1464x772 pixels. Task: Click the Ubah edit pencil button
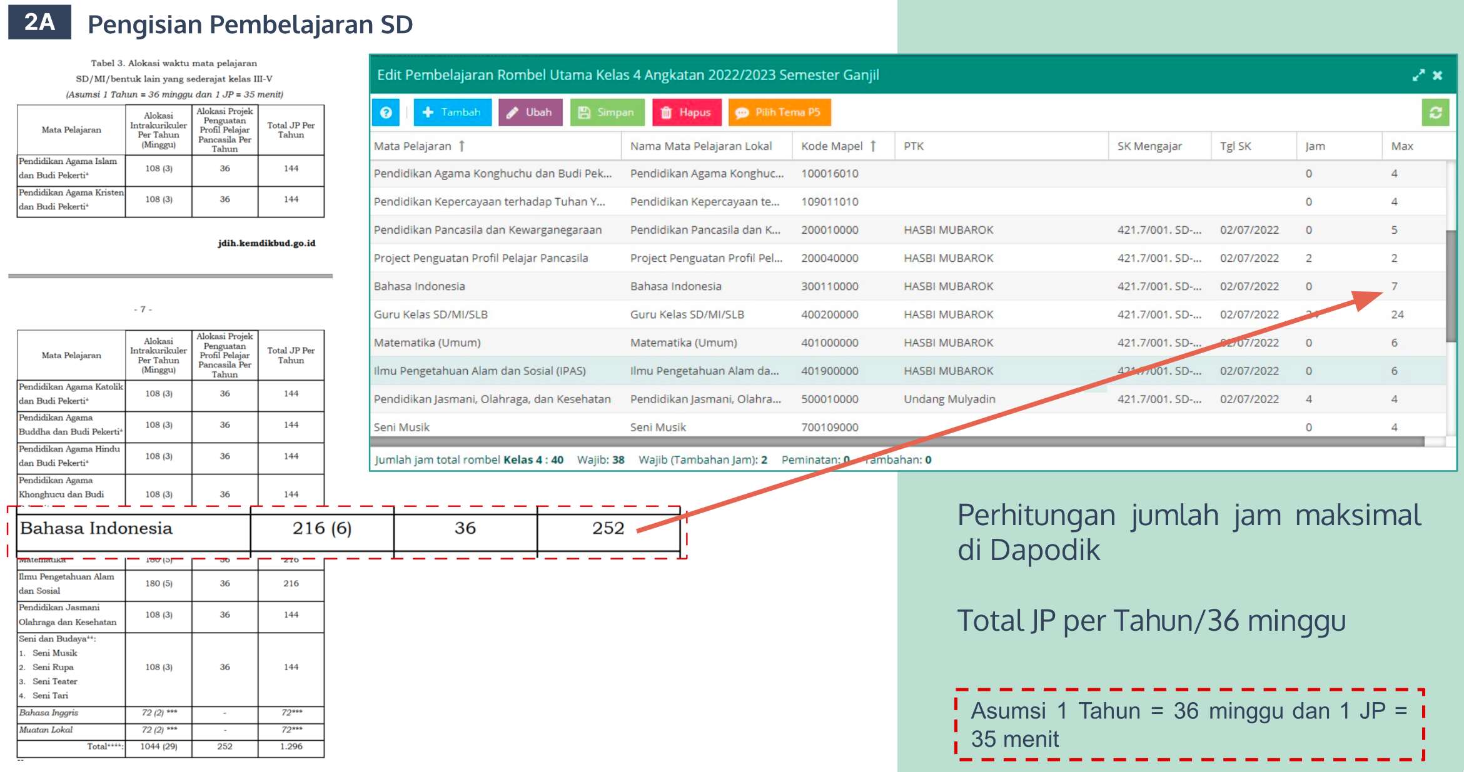(x=530, y=113)
